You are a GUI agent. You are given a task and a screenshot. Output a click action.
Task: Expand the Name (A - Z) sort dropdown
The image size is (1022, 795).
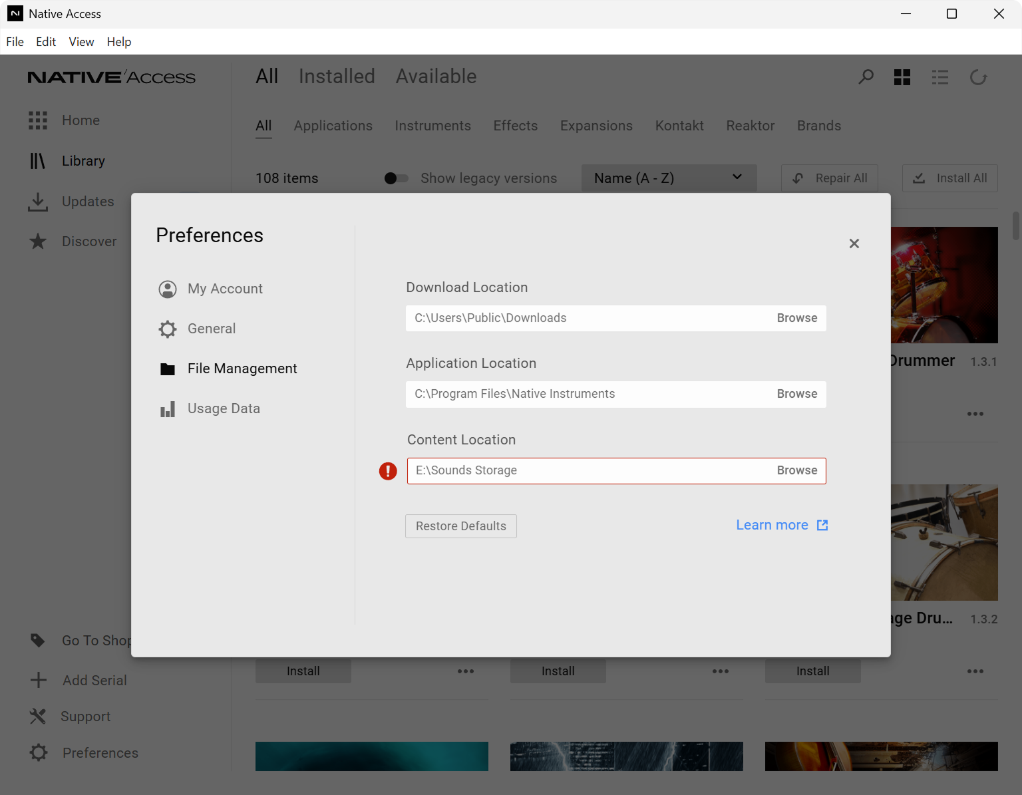click(669, 178)
